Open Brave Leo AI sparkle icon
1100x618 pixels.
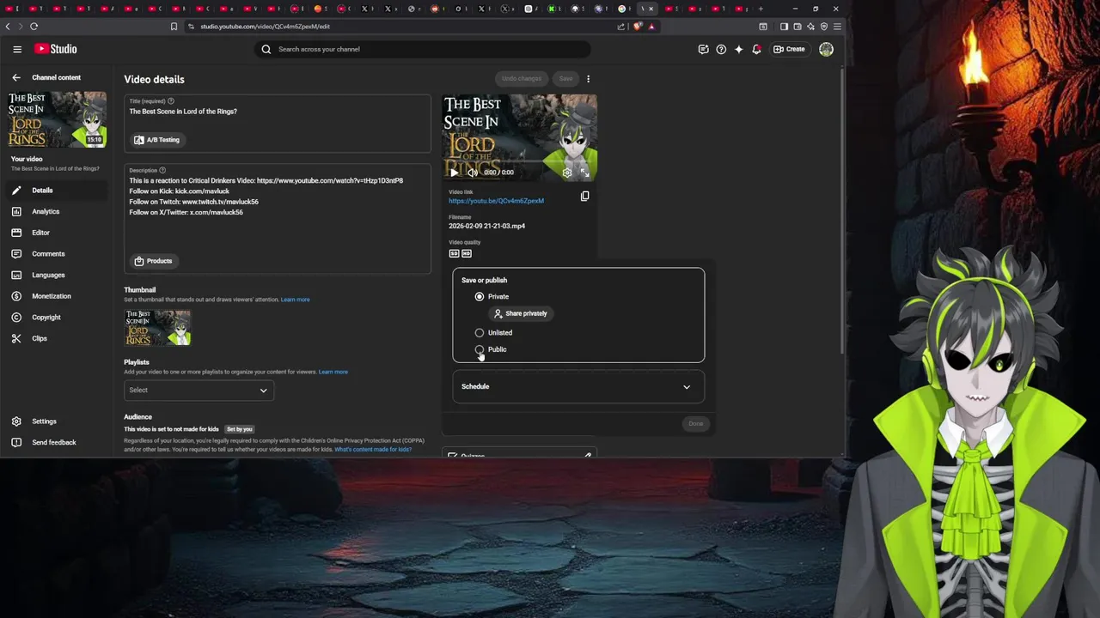click(x=810, y=27)
